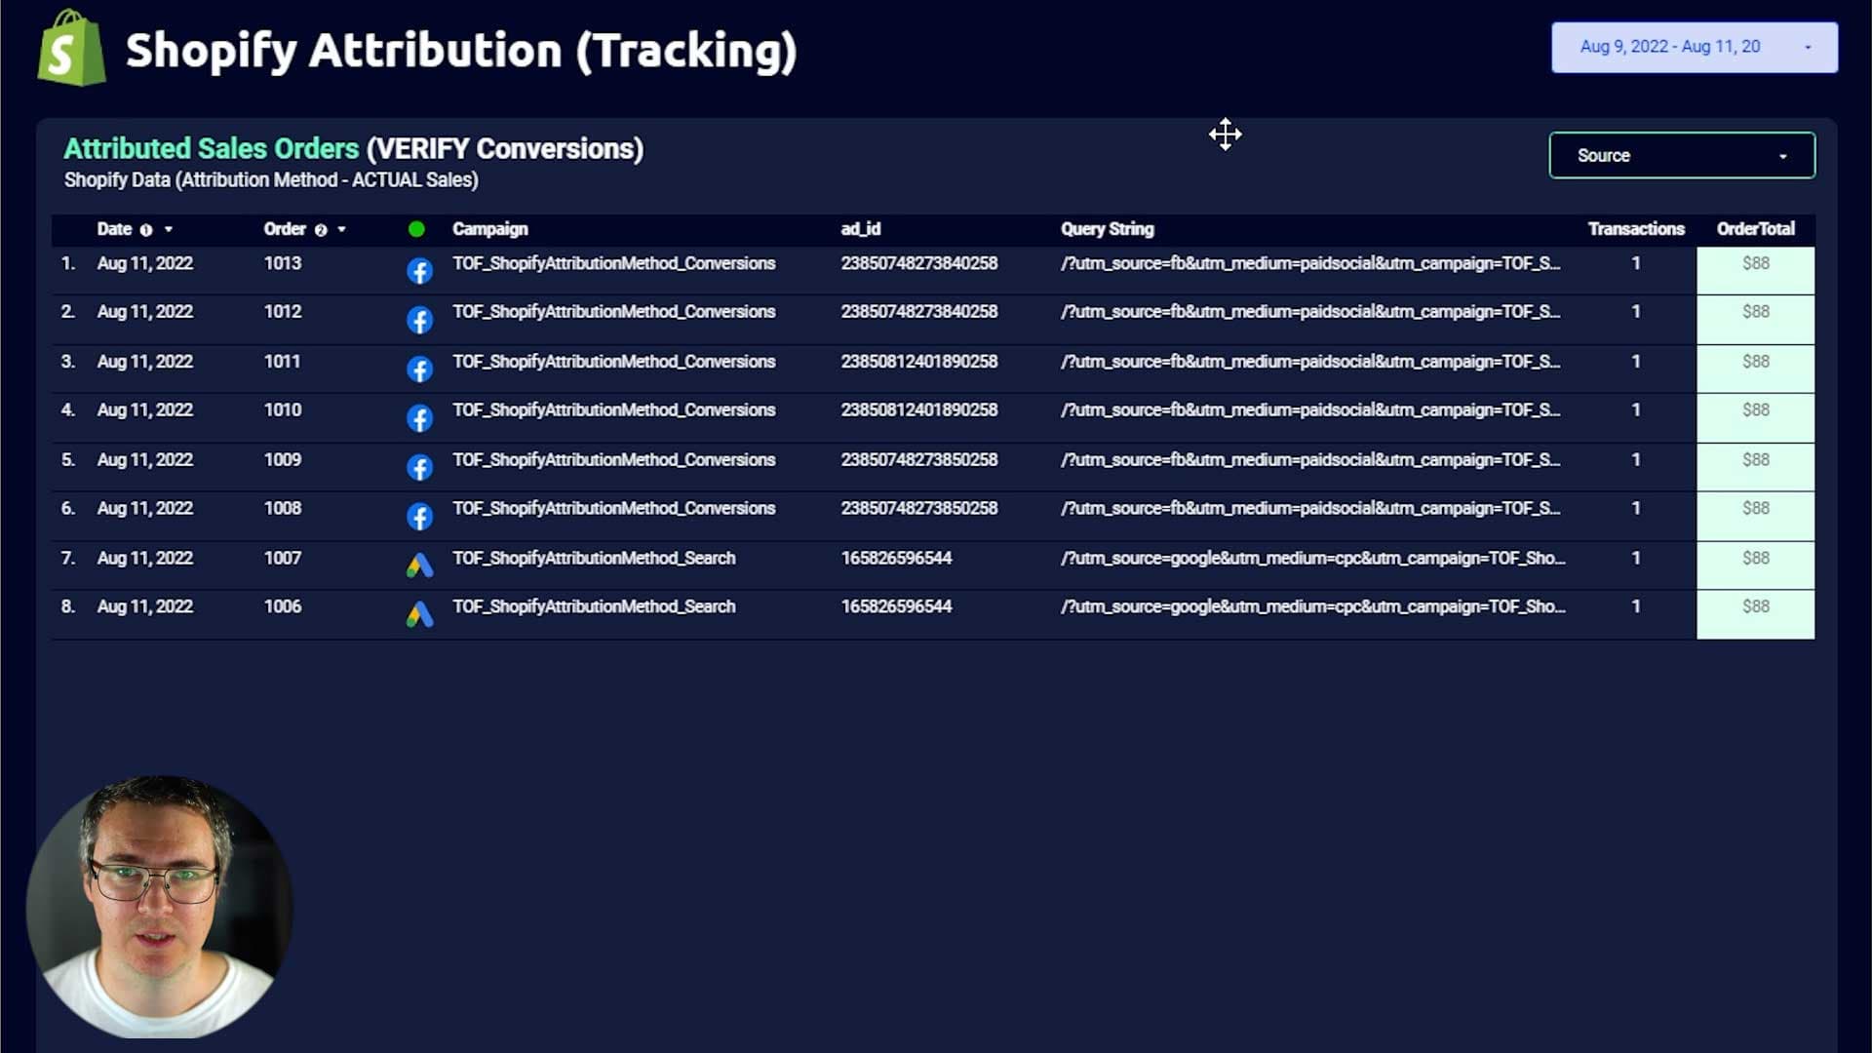Click Facebook icon for order 1012
This screenshot has width=1872, height=1053.
point(419,320)
